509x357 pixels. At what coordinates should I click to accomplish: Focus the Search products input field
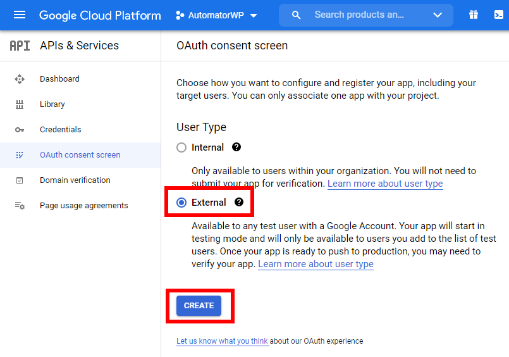click(x=360, y=15)
